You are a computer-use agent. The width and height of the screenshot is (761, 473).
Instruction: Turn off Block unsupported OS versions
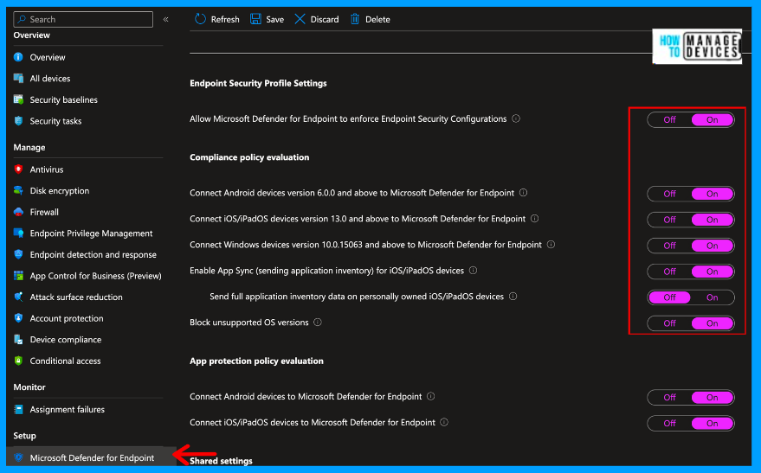[669, 323]
